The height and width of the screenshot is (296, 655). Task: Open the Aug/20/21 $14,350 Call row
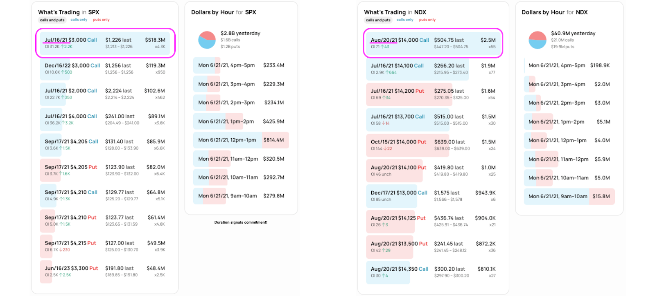[433, 272]
